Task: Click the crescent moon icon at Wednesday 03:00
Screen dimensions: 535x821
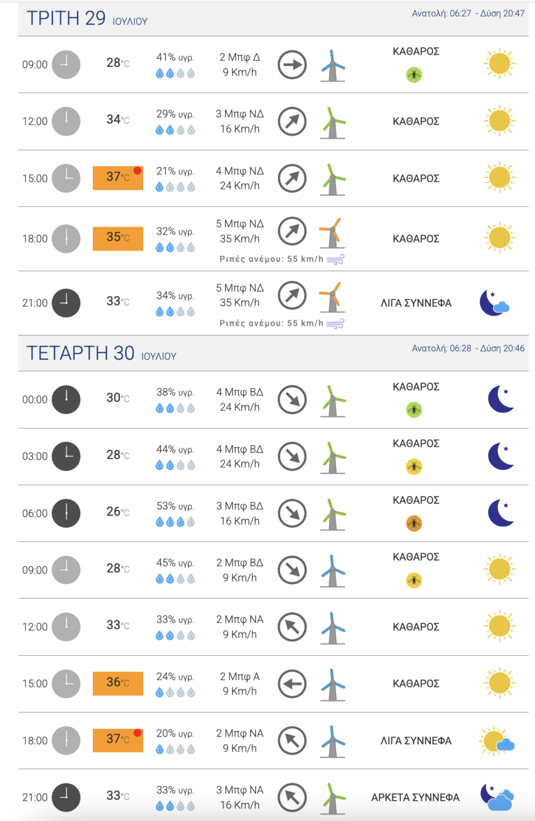Action: (501, 456)
